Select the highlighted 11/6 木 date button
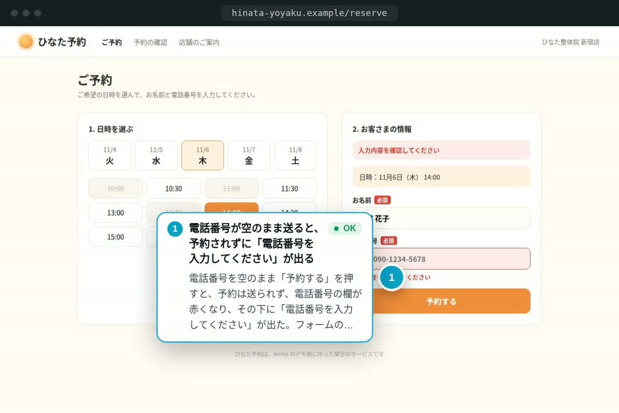 [202, 155]
